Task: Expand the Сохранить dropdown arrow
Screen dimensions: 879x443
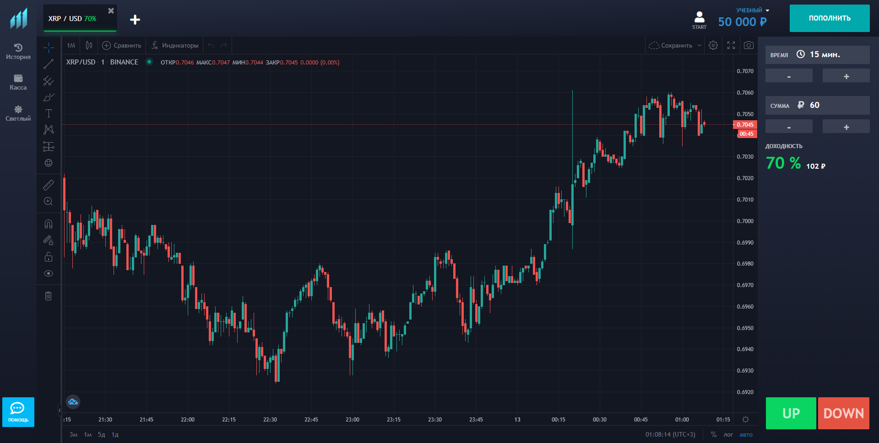Action: pos(699,45)
